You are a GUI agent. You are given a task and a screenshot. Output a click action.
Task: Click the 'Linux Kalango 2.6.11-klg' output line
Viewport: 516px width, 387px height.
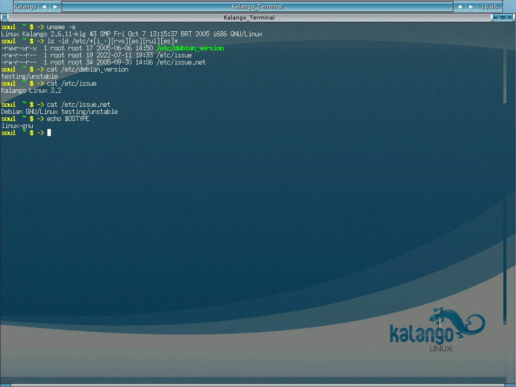tap(132, 34)
